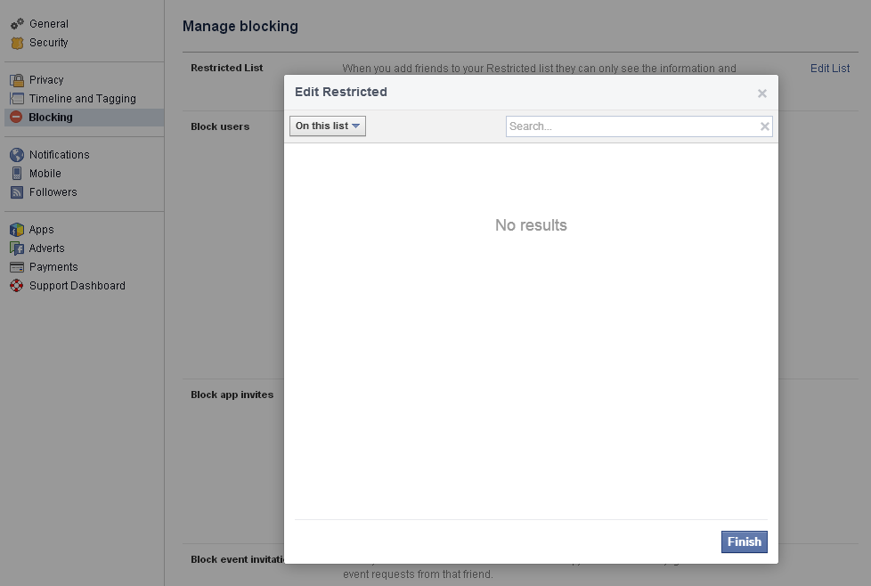Select the Blocking icon in the sidebar

17,117
